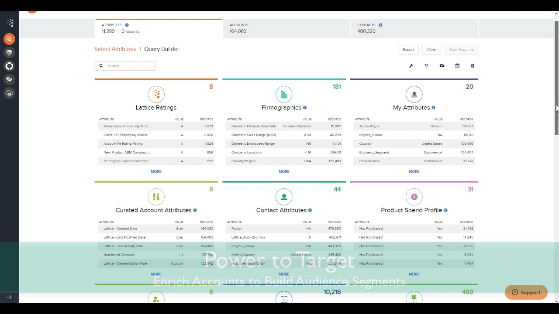Screen dimensions: 559x314
Task: Click the Lattice logo in sidebar
Action: click(x=10, y=23)
